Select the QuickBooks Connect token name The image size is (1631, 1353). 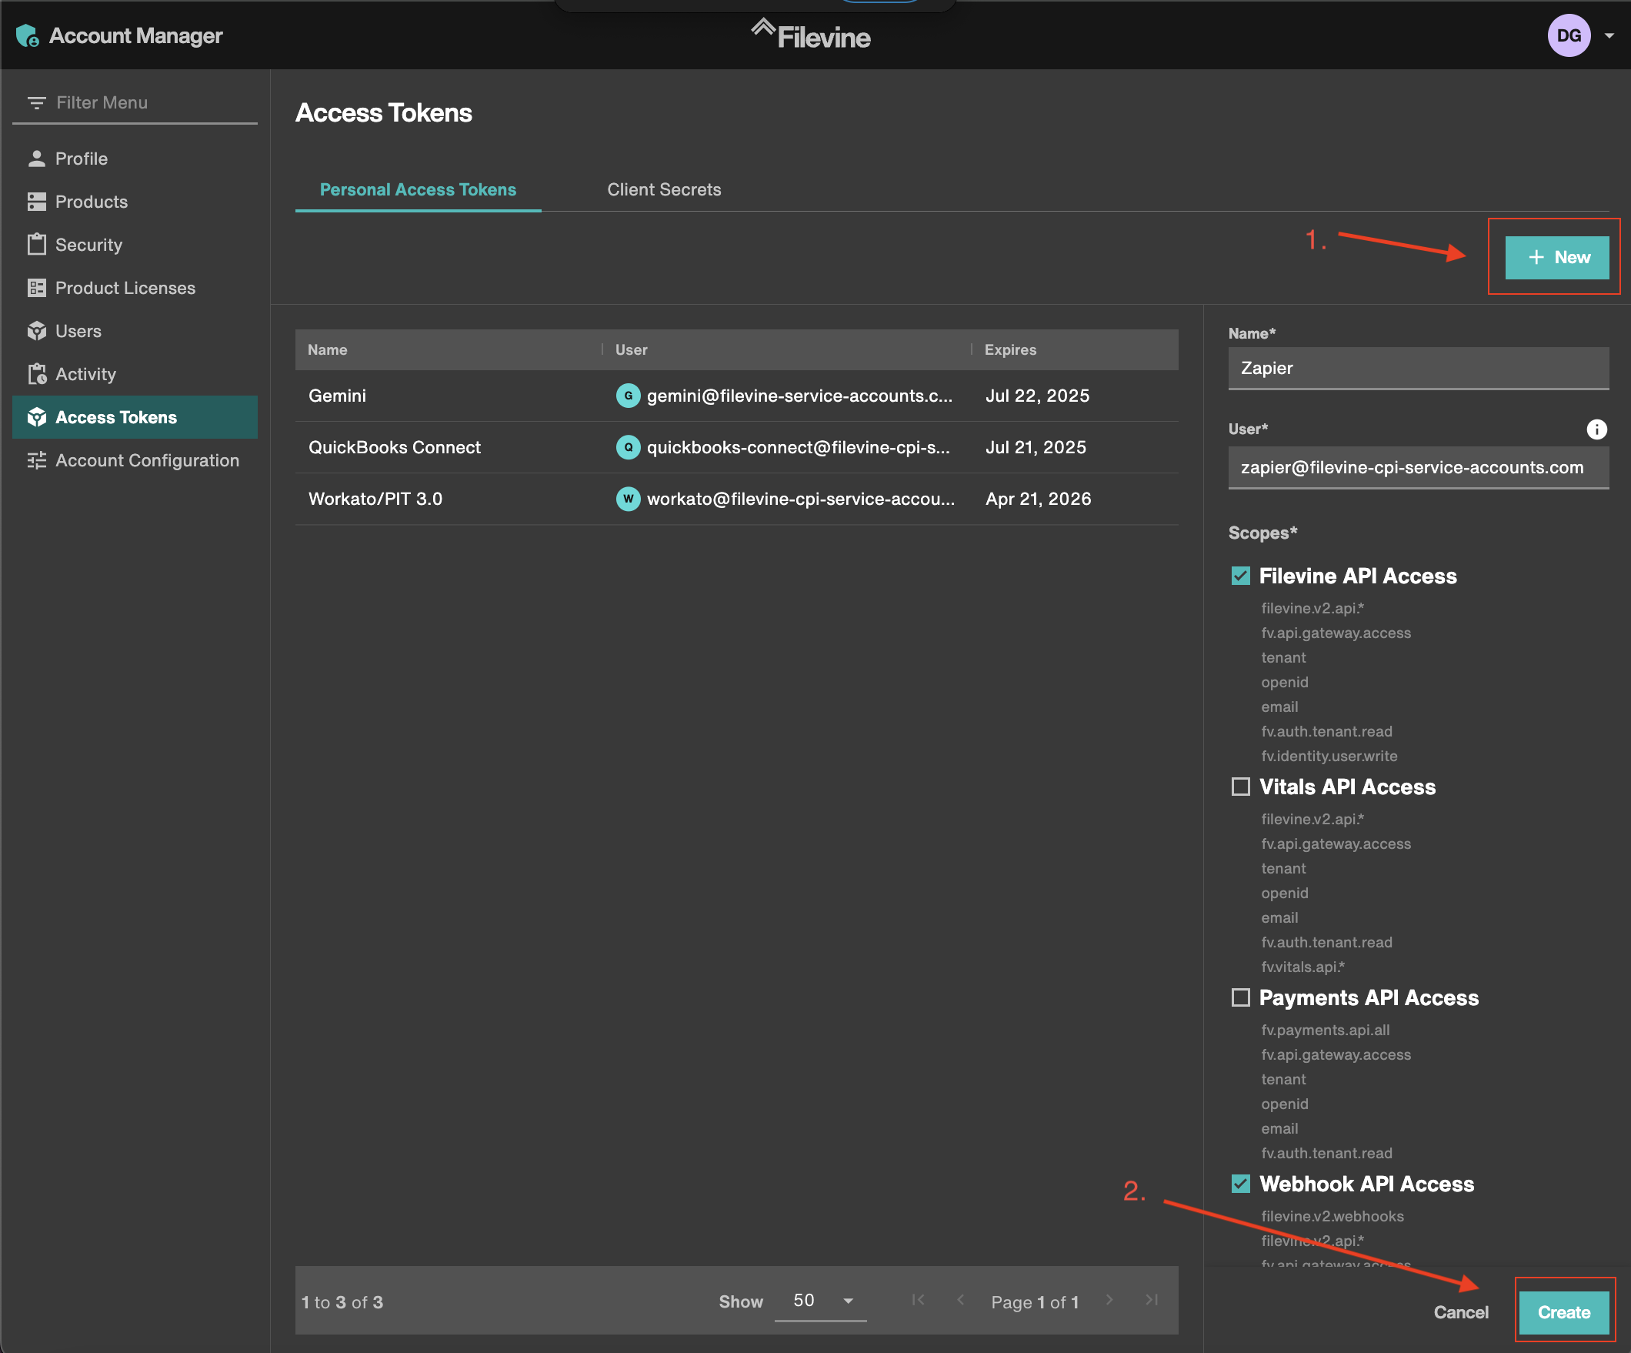point(395,448)
